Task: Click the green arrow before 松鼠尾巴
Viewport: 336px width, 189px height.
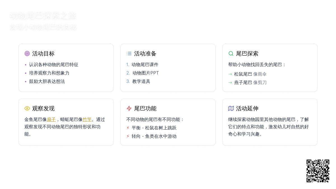Action: click(x=230, y=74)
